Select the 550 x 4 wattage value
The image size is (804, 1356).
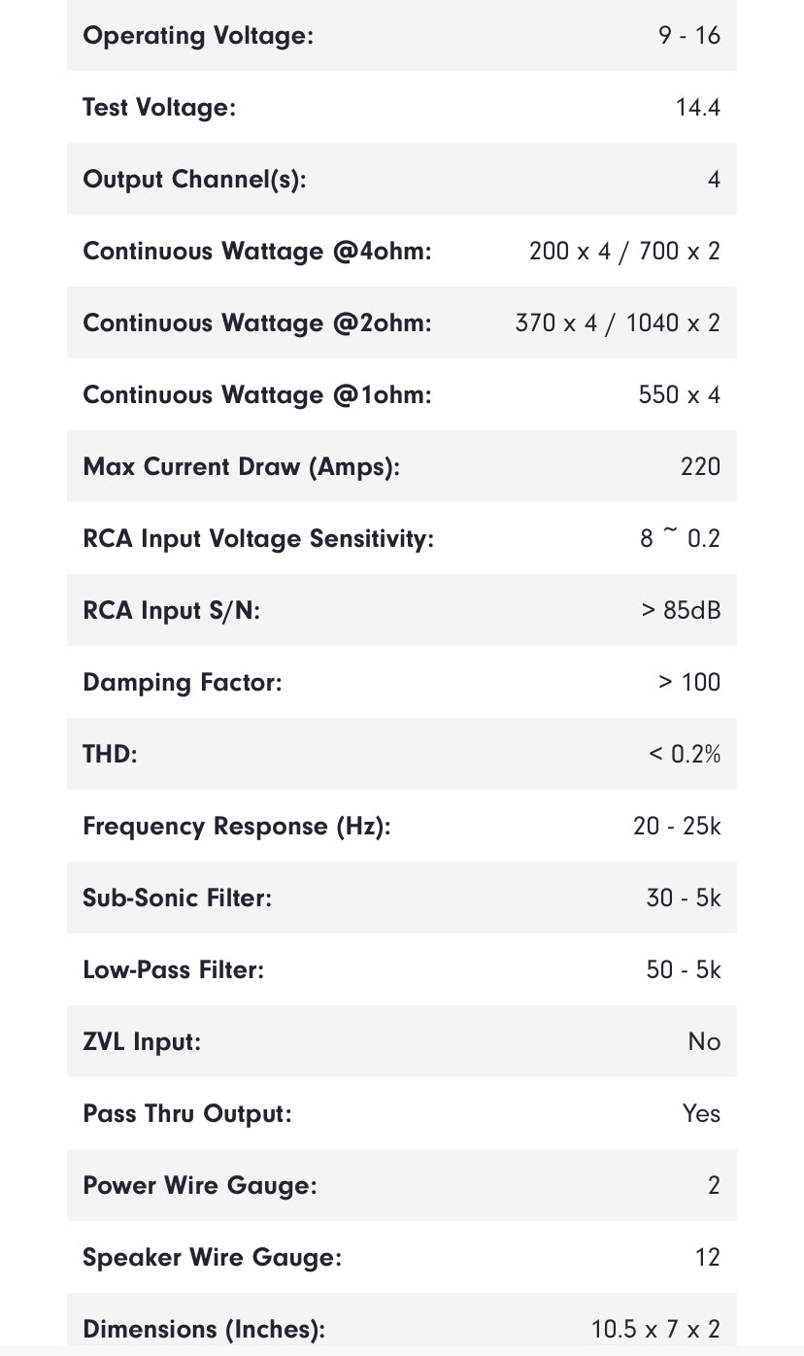(x=679, y=395)
